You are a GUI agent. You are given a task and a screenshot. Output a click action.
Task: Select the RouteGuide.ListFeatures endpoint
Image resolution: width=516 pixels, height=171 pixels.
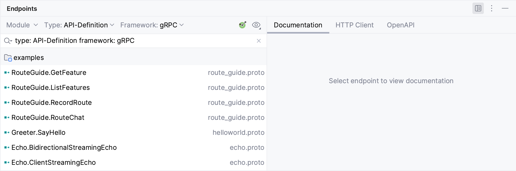click(x=51, y=88)
